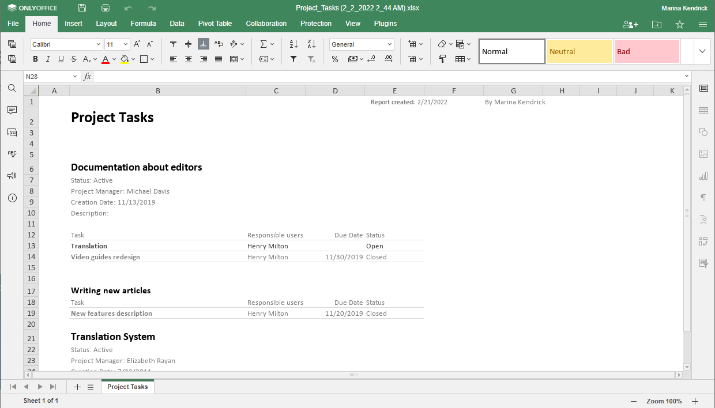Open the fill color dropdown arrow

tap(133, 58)
